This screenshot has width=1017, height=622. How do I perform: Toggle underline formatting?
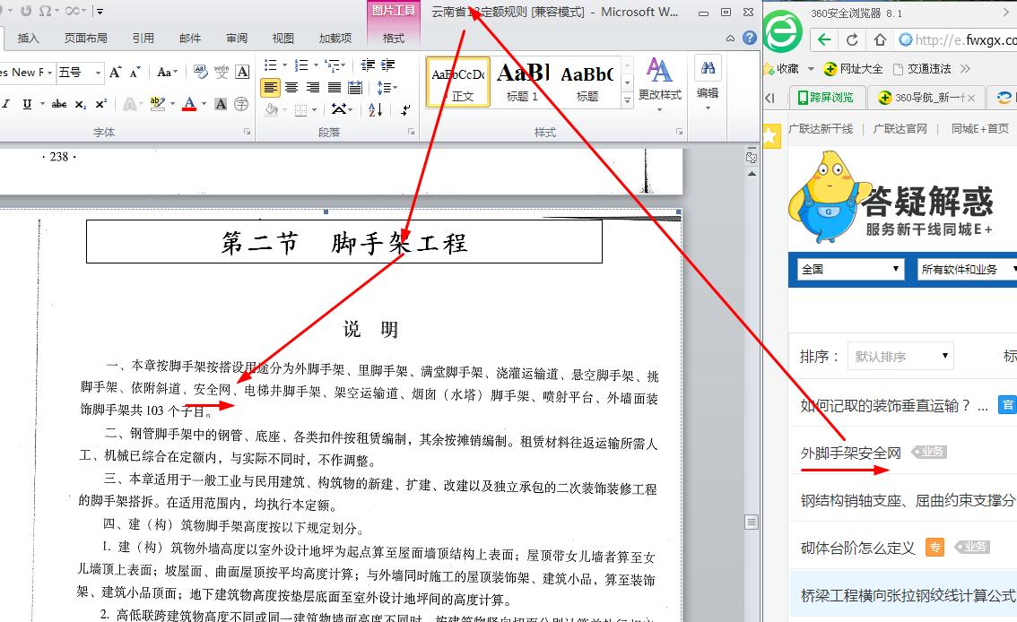[x=27, y=104]
